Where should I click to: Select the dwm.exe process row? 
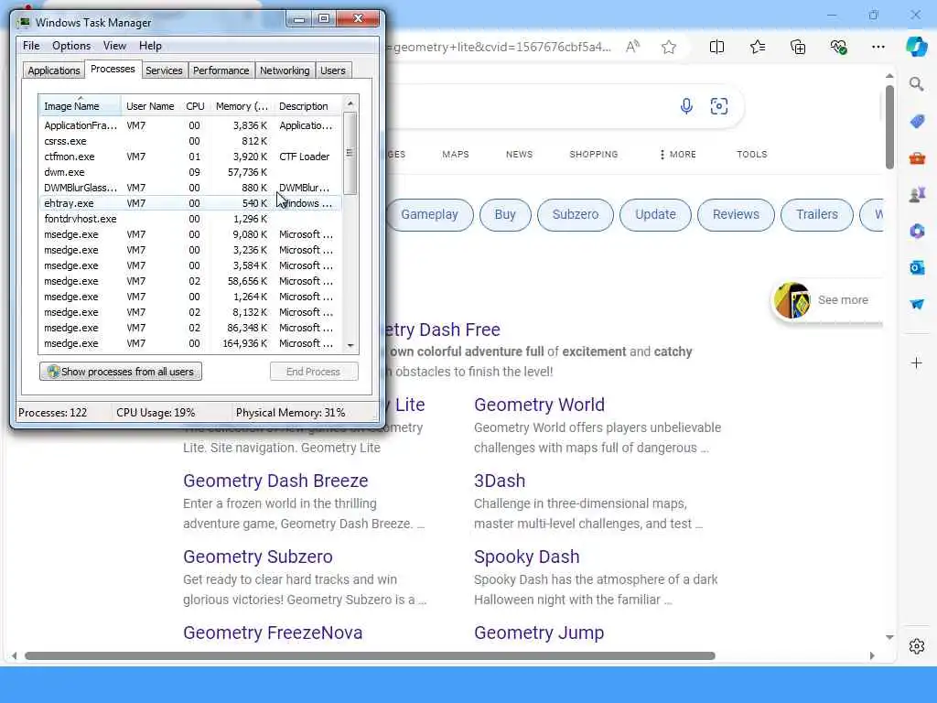(x=190, y=172)
